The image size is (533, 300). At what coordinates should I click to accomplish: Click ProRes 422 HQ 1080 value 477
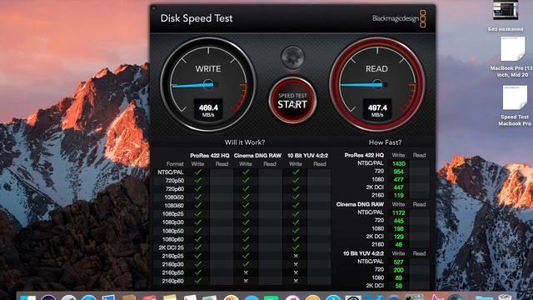coord(399,180)
